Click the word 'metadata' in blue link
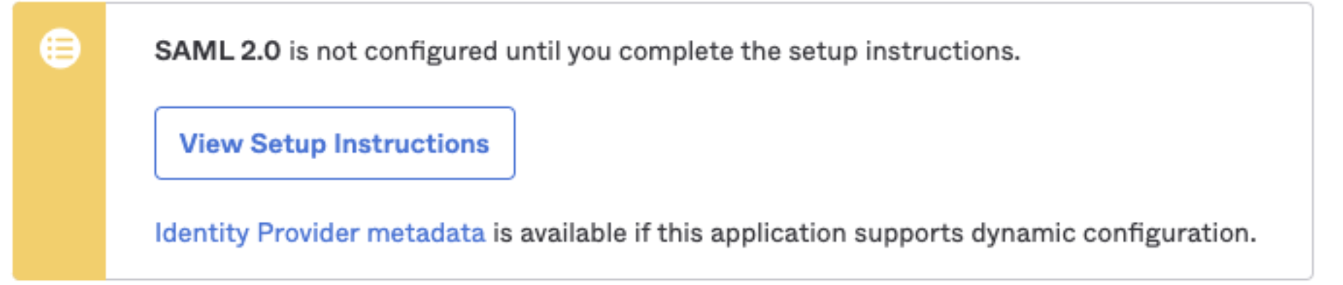 (x=426, y=233)
